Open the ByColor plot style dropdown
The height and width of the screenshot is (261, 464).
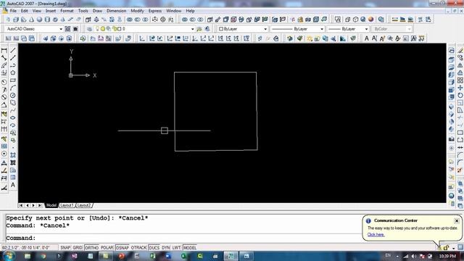point(409,29)
